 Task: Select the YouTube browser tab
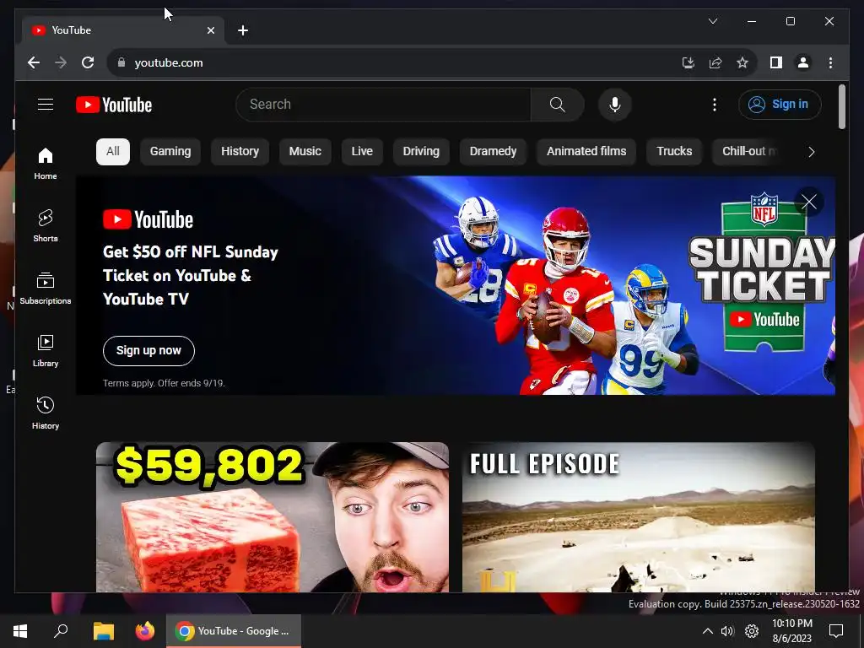[x=123, y=30]
